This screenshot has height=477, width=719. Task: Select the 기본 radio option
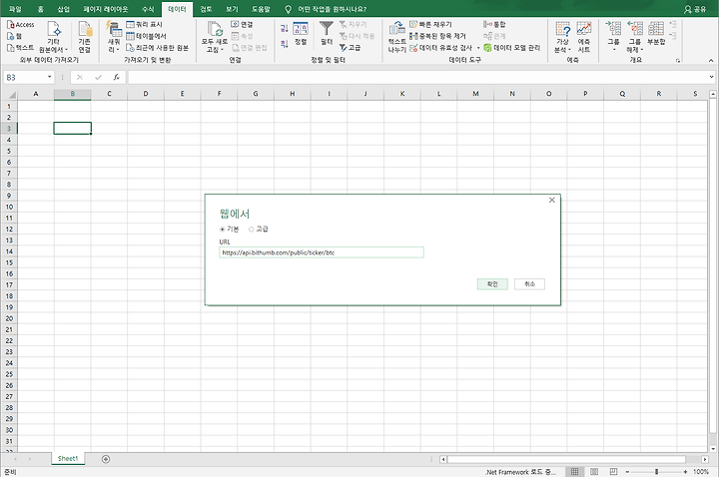[x=222, y=230]
